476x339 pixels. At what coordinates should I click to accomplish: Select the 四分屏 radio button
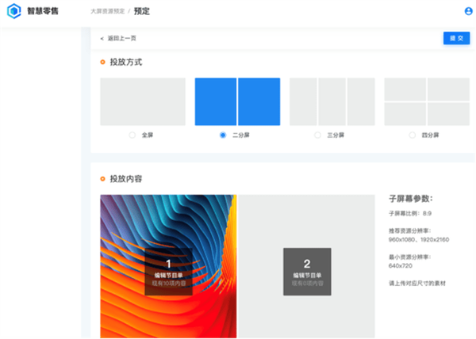point(413,135)
